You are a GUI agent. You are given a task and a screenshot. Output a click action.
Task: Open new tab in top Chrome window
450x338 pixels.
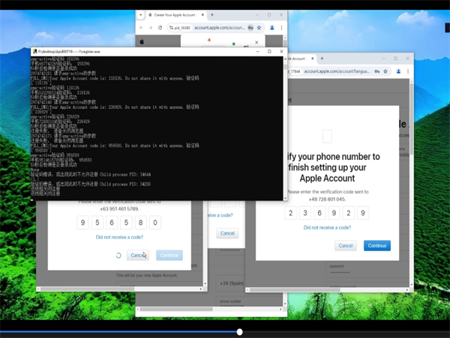pos(212,14)
